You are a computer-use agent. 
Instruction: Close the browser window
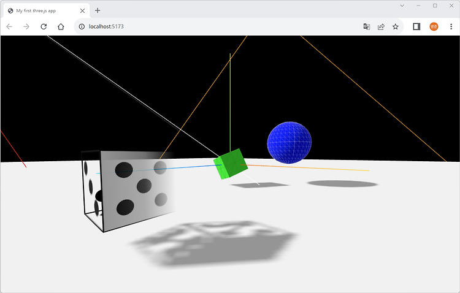(451, 6)
